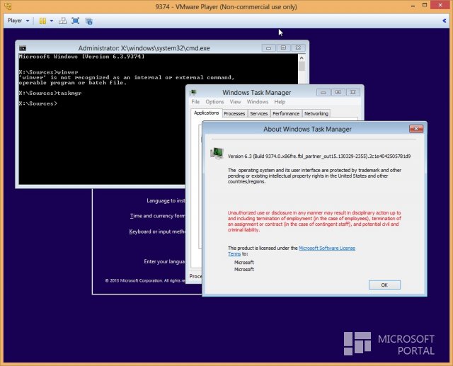Close the cmd.exe window

tap(298, 47)
